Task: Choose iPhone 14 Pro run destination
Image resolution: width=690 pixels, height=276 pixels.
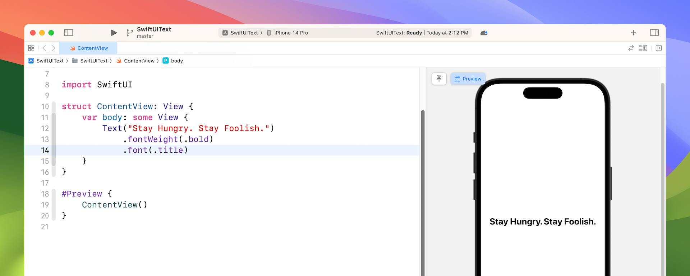Action: (x=287, y=33)
